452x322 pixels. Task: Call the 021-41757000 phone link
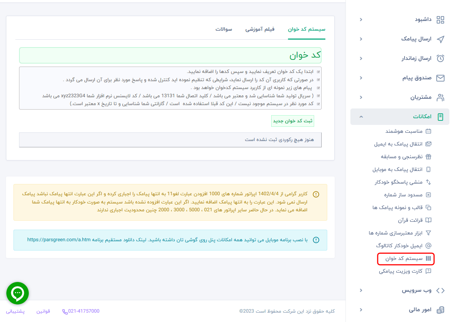coord(81,311)
